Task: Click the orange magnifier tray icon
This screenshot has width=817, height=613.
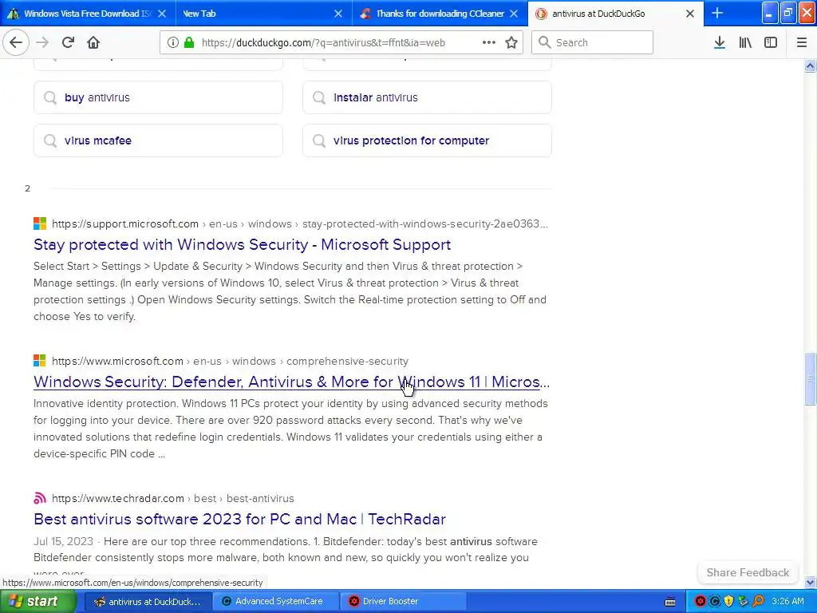Action: pyautogui.click(x=758, y=602)
